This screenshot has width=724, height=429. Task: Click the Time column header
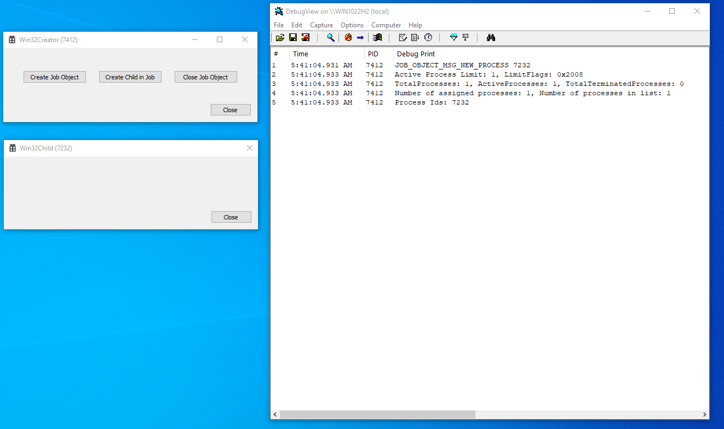pos(327,54)
